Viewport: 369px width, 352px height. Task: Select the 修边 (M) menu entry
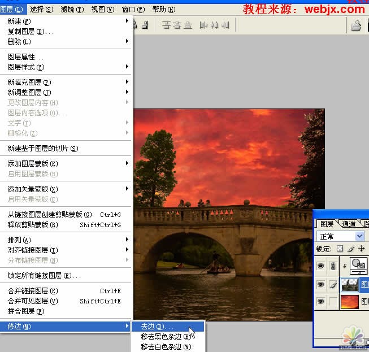[66, 327]
